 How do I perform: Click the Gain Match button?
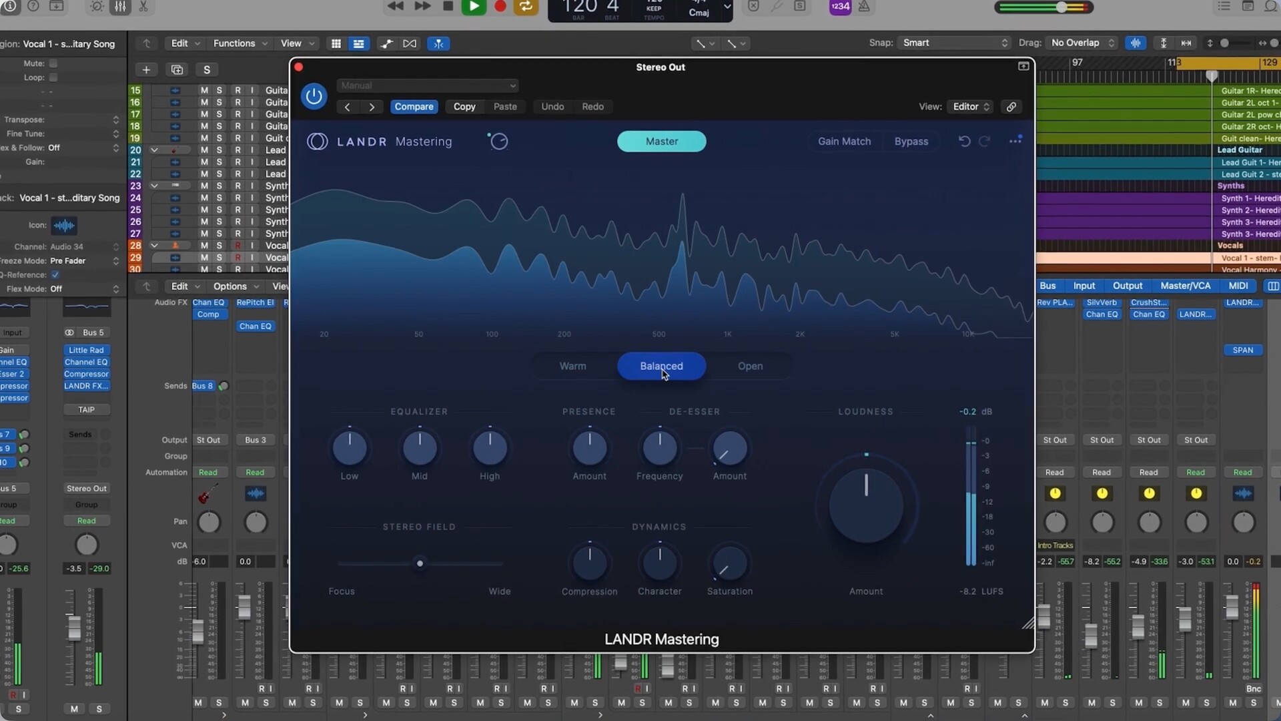844,141
